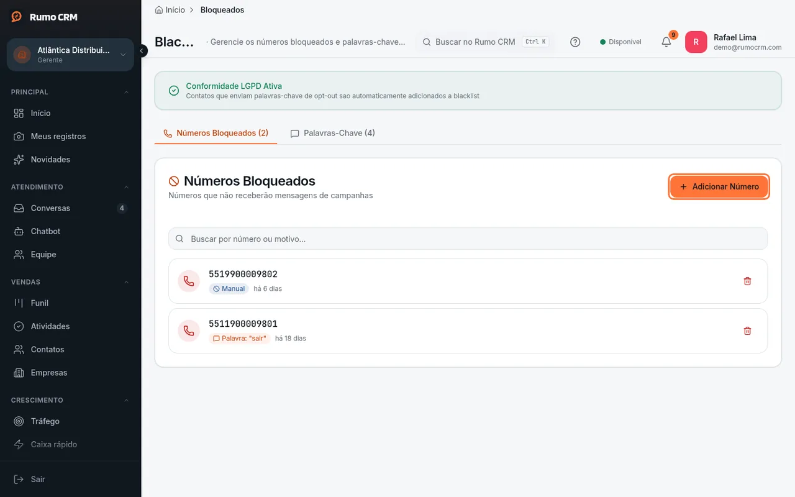Open Conversas in the sidebar

coord(70,208)
